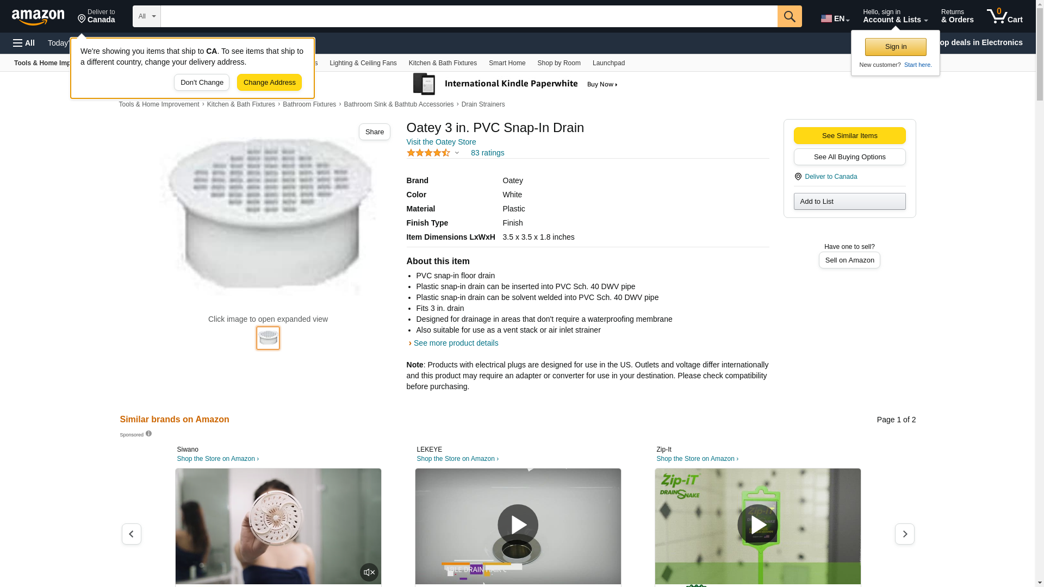Click the Amazon logo

pyautogui.click(x=38, y=17)
